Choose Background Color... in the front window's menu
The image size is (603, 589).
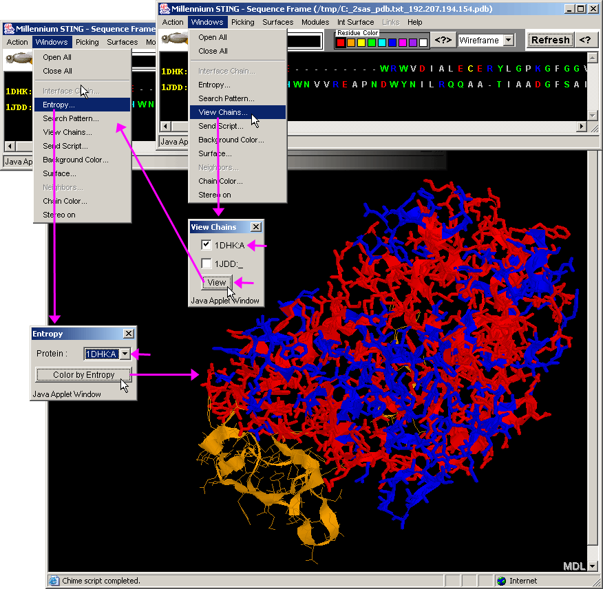pos(237,140)
